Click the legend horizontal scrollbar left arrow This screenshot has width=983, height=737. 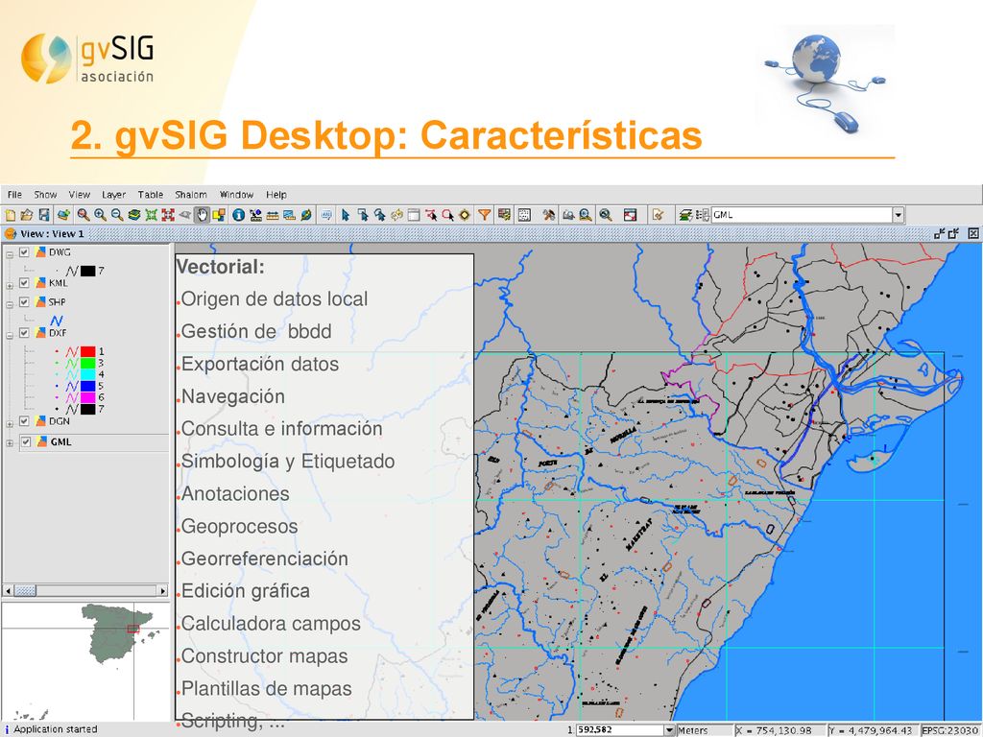(8, 590)
